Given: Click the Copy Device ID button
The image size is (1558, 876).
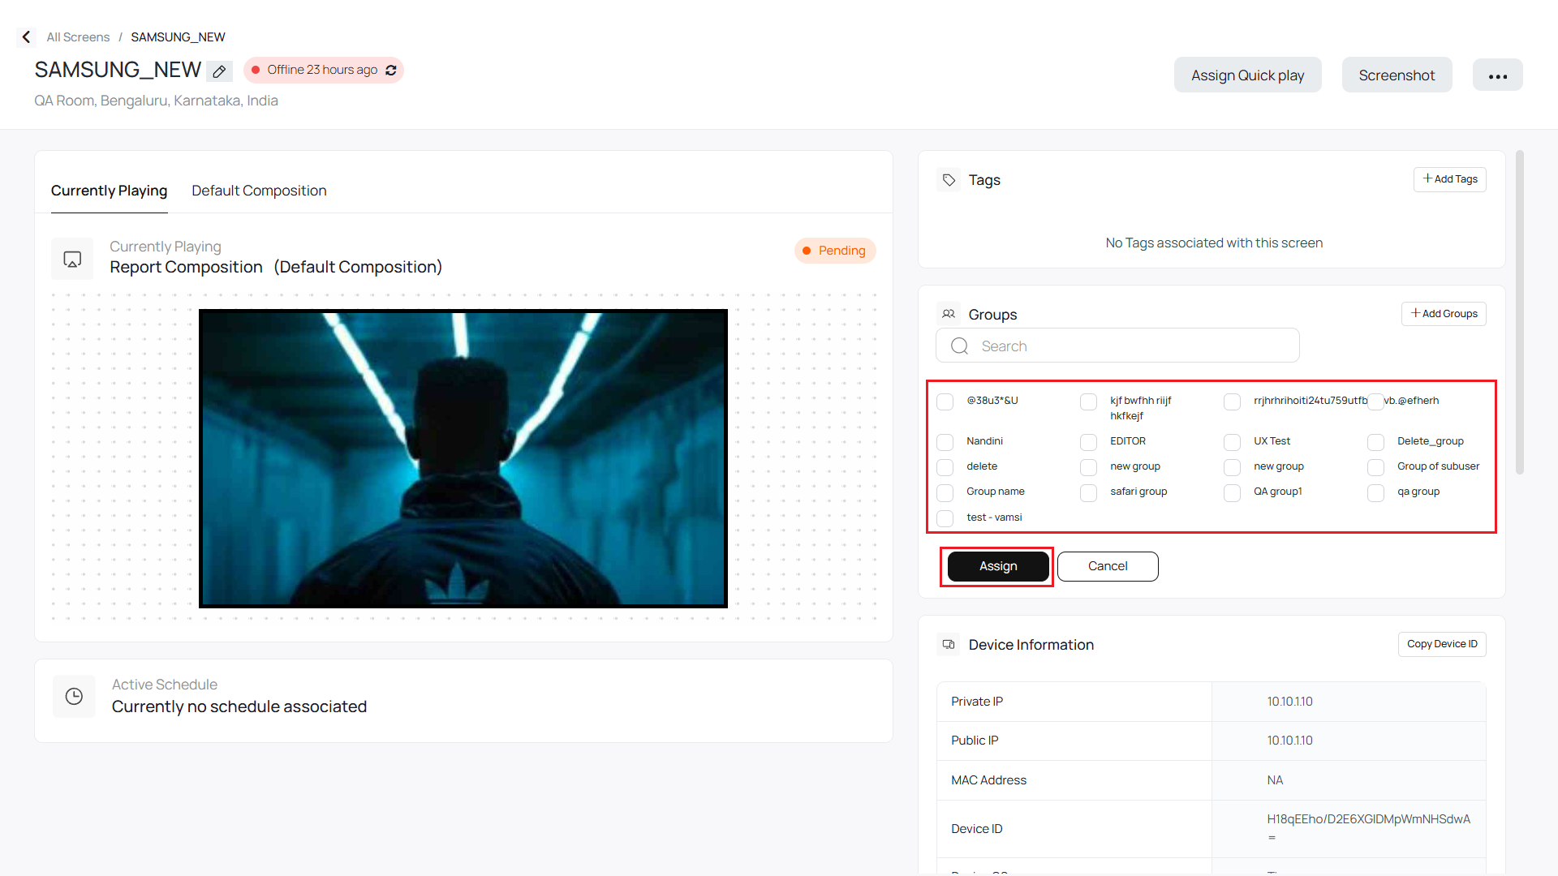Looking at the screenshot, I should (1442, 644).
